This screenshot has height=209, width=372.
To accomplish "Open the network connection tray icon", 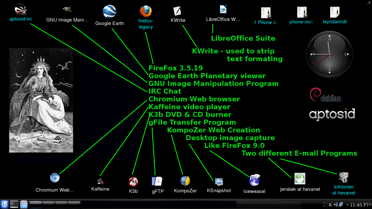I will (341, 204).
